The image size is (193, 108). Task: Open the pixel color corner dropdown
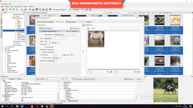click(x=57, y=58)
